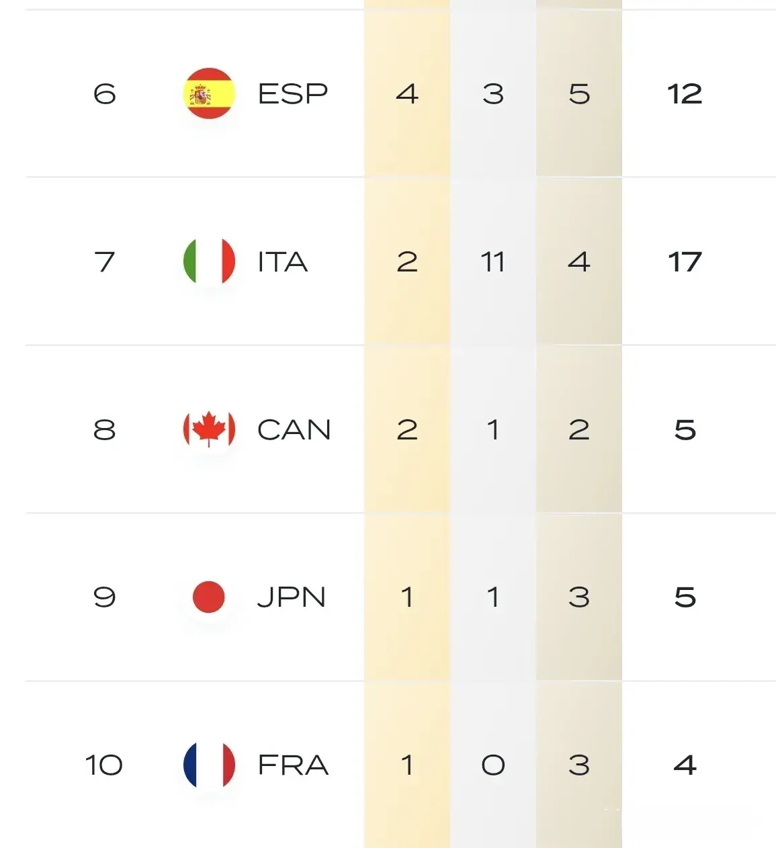
Task: Select rank number 8 for Canada
Action: point(104,429)
